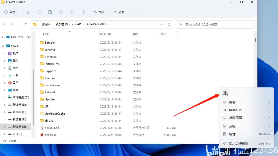This screenshot has width=278, height=156.
Task: Click the search box for AutoCAD 2022
Action: (x=215, y=24)
